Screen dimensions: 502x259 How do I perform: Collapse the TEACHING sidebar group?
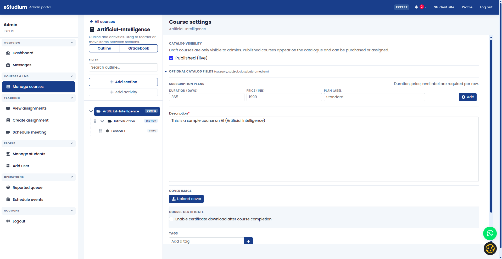[x=38, y=98]
